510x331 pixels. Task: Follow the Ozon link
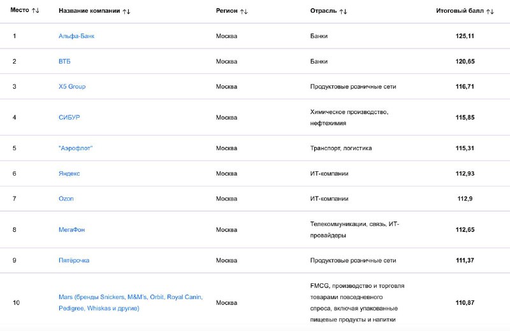pyautogui.click(x=66, y=199)
